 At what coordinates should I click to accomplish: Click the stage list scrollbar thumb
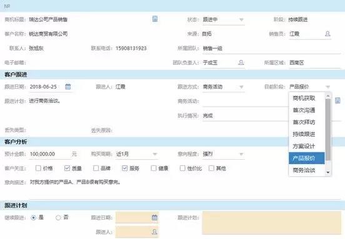(x=328, y=129)
